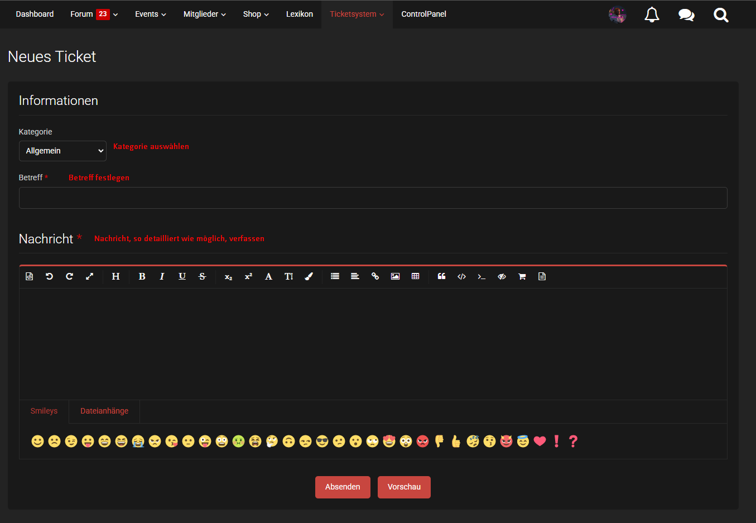Click the quote block icon
This screenshot has height=523, width=756.
tap(441, 276)
